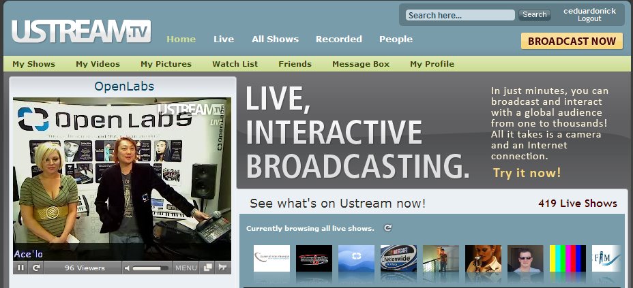
Task: Click the OpenLabs video frame
Action: point(122,179)
